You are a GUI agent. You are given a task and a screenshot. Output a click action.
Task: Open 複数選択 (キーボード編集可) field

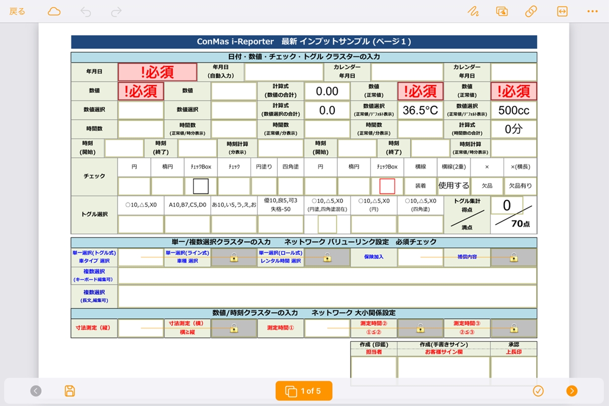click(327, 276)
